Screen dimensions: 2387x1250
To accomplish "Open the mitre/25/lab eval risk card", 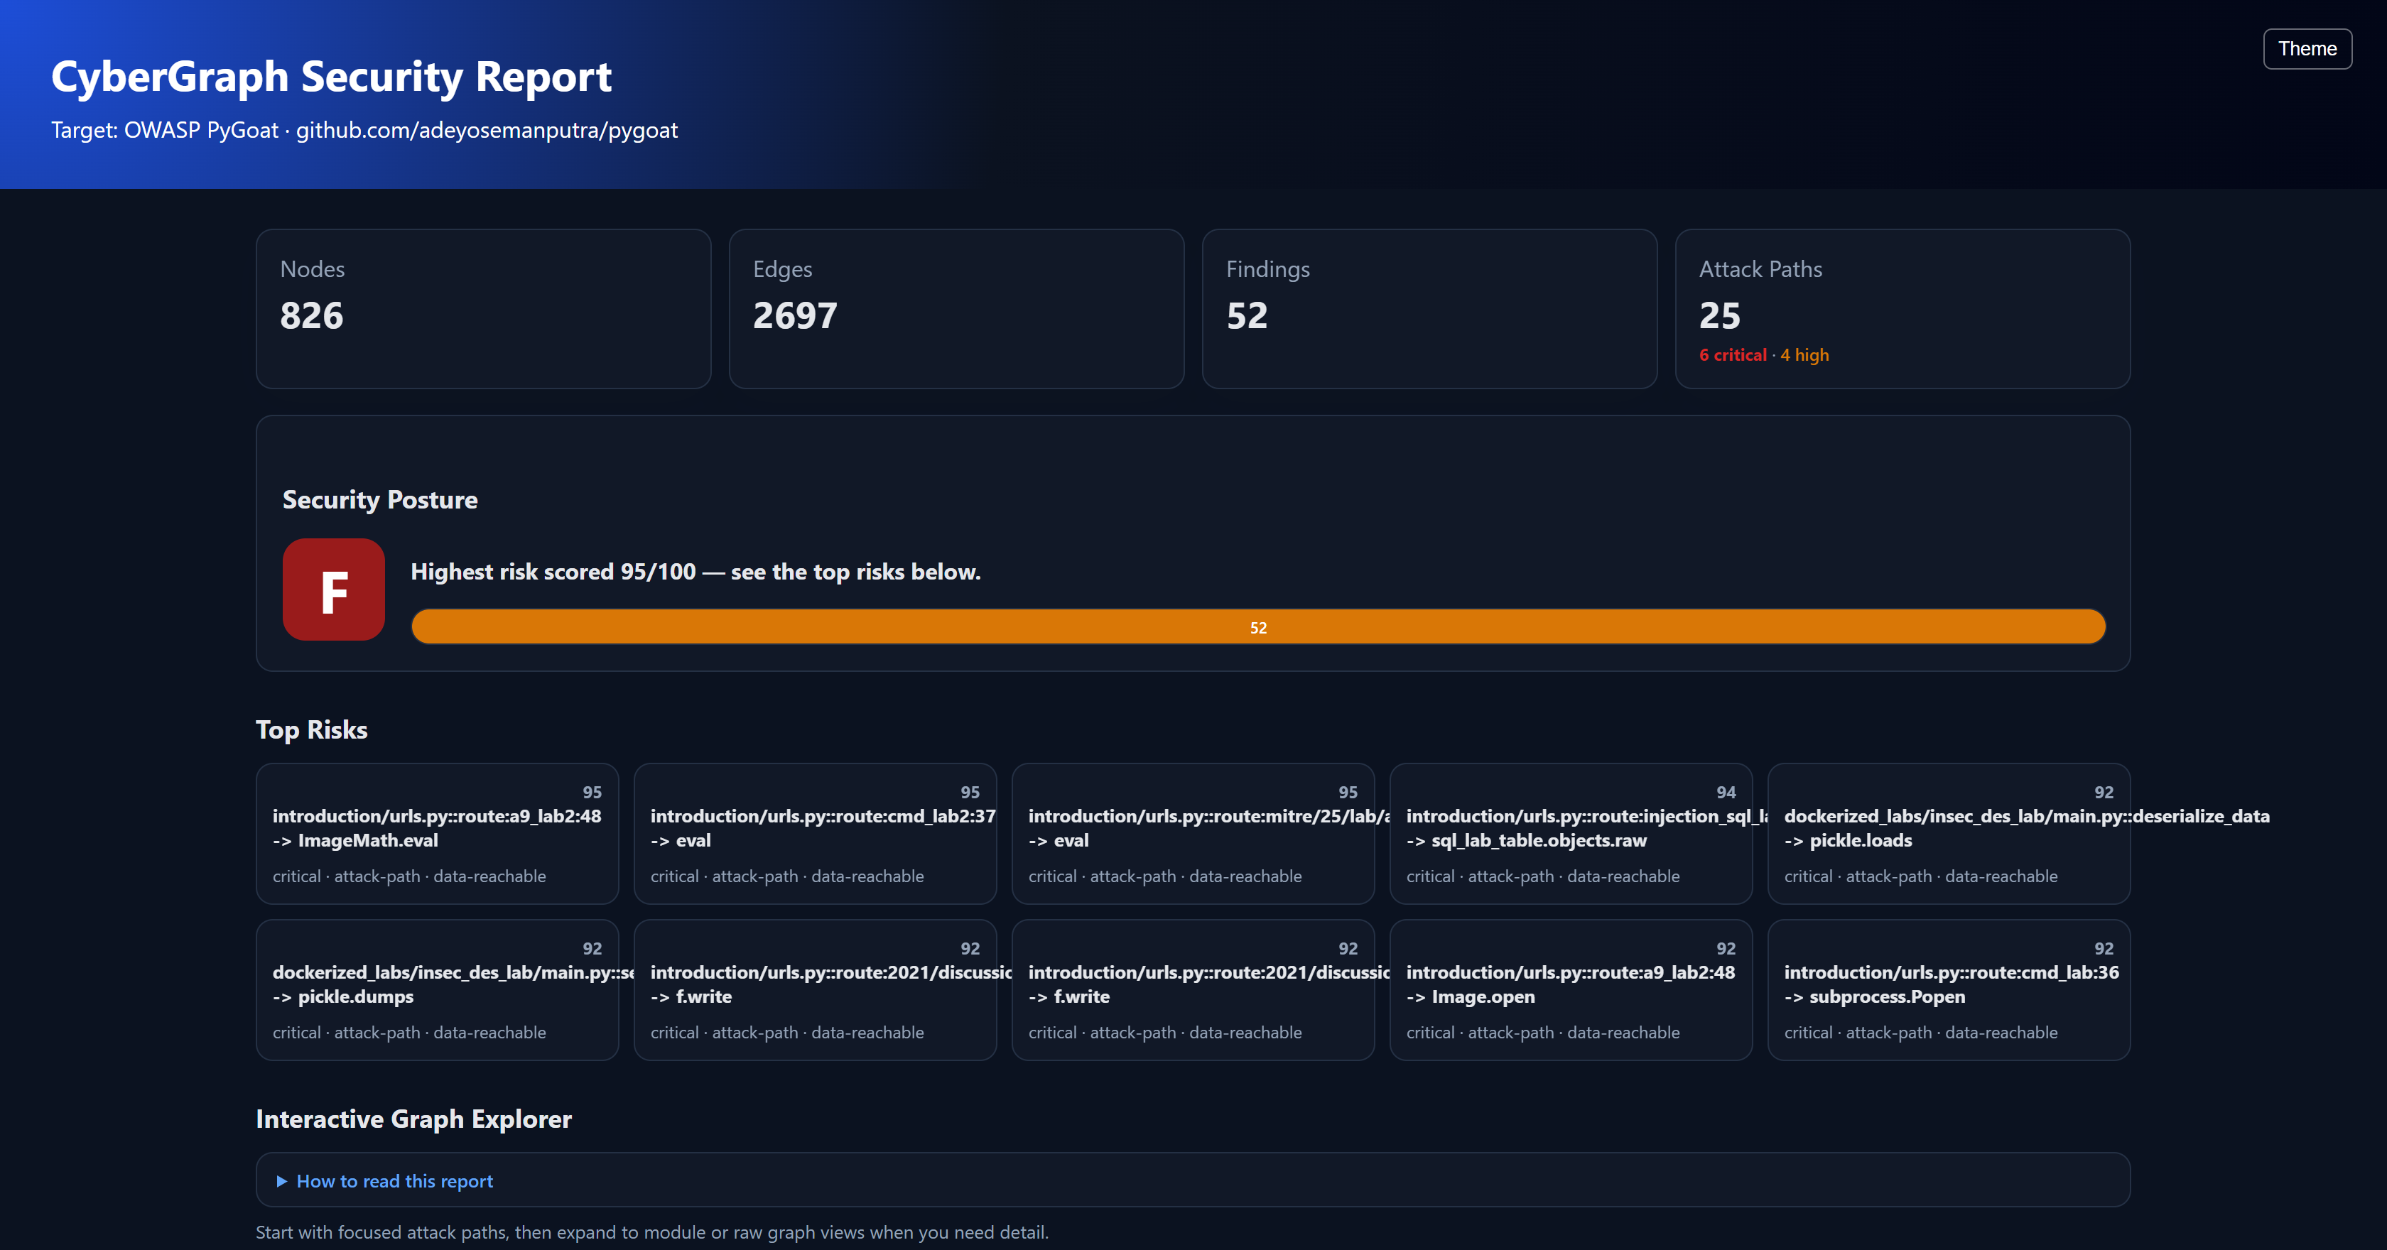I will (x=1193, y=833).
